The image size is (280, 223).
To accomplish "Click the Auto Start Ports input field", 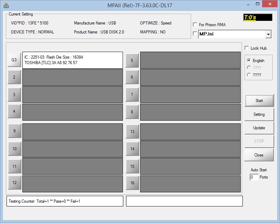I will click(254, 177).
